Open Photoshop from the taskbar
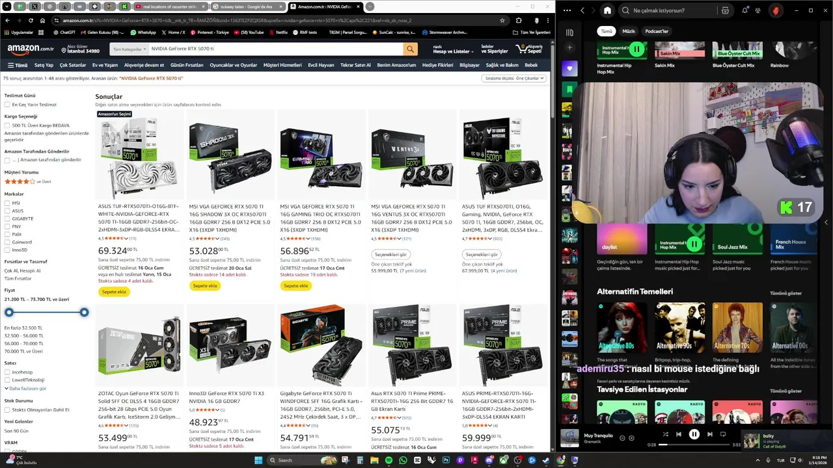 [x=446, y=460]
